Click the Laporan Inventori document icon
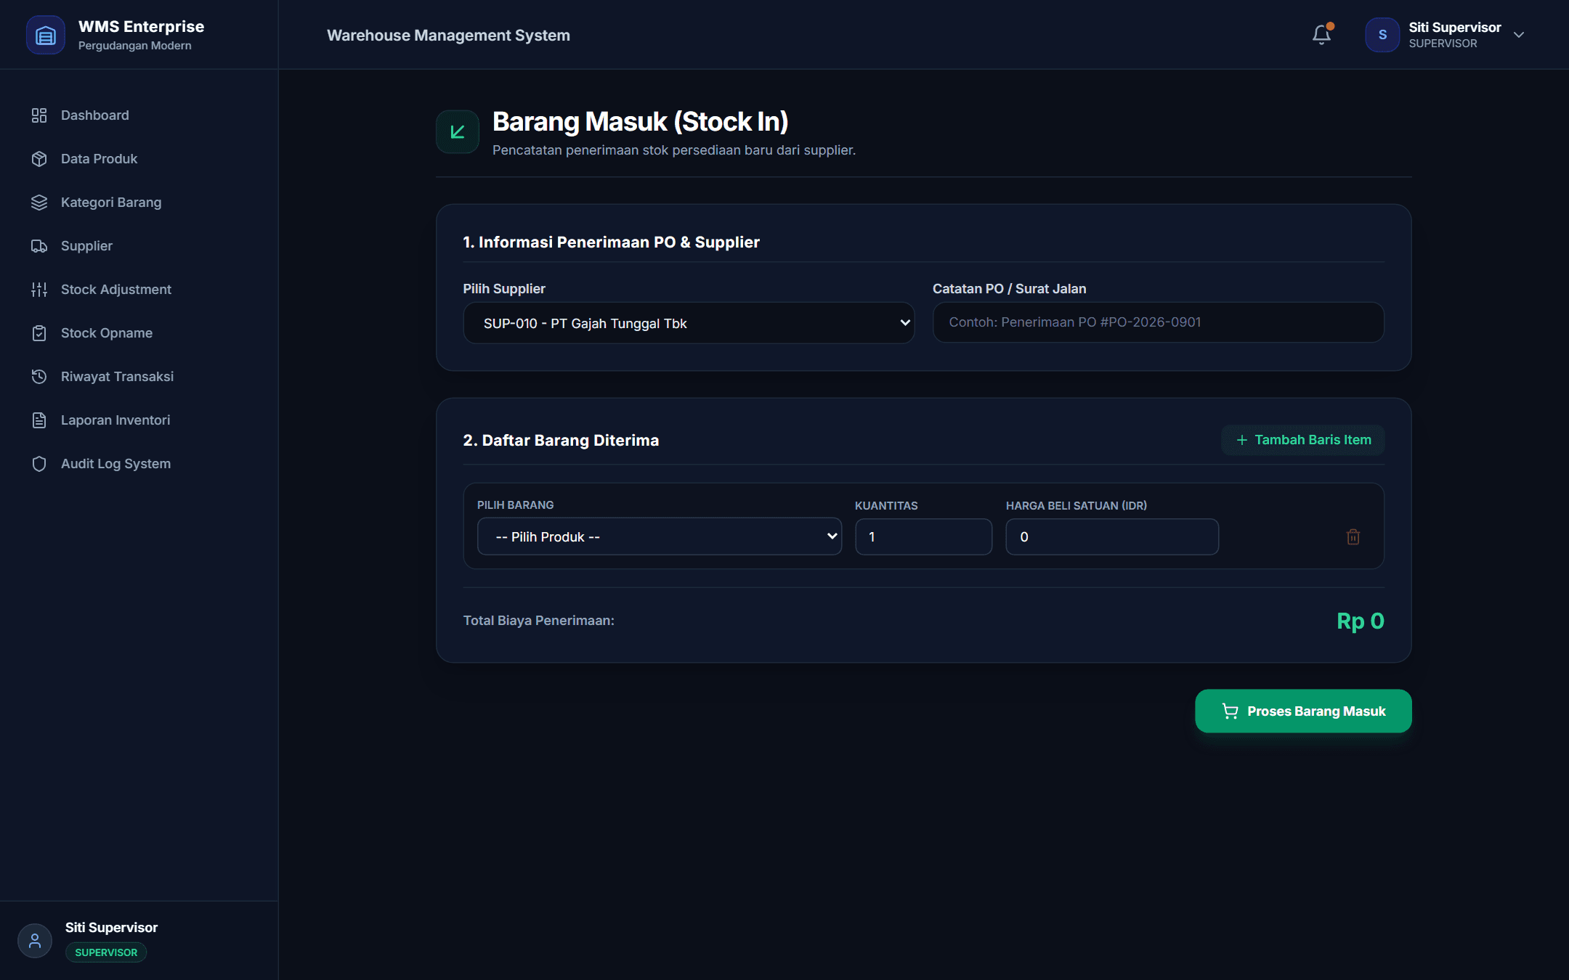1569x980 pixels. click(39, 420)
